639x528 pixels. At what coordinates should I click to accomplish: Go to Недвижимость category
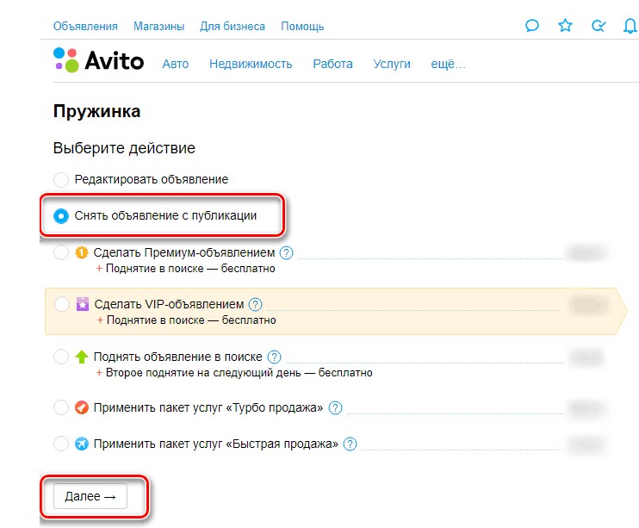point(251,64)
